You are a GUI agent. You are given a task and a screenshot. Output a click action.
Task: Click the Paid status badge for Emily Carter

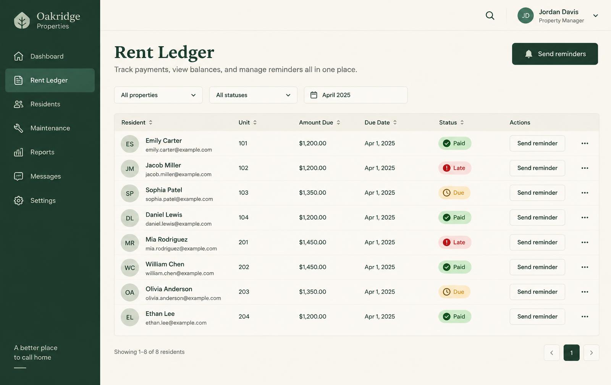point(454,143)
